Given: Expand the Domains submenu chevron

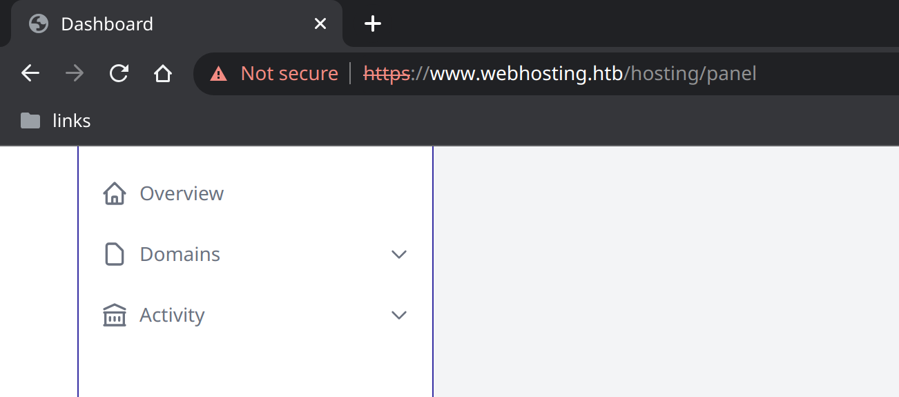Looking at the screenshot, I should click(399, 254).
